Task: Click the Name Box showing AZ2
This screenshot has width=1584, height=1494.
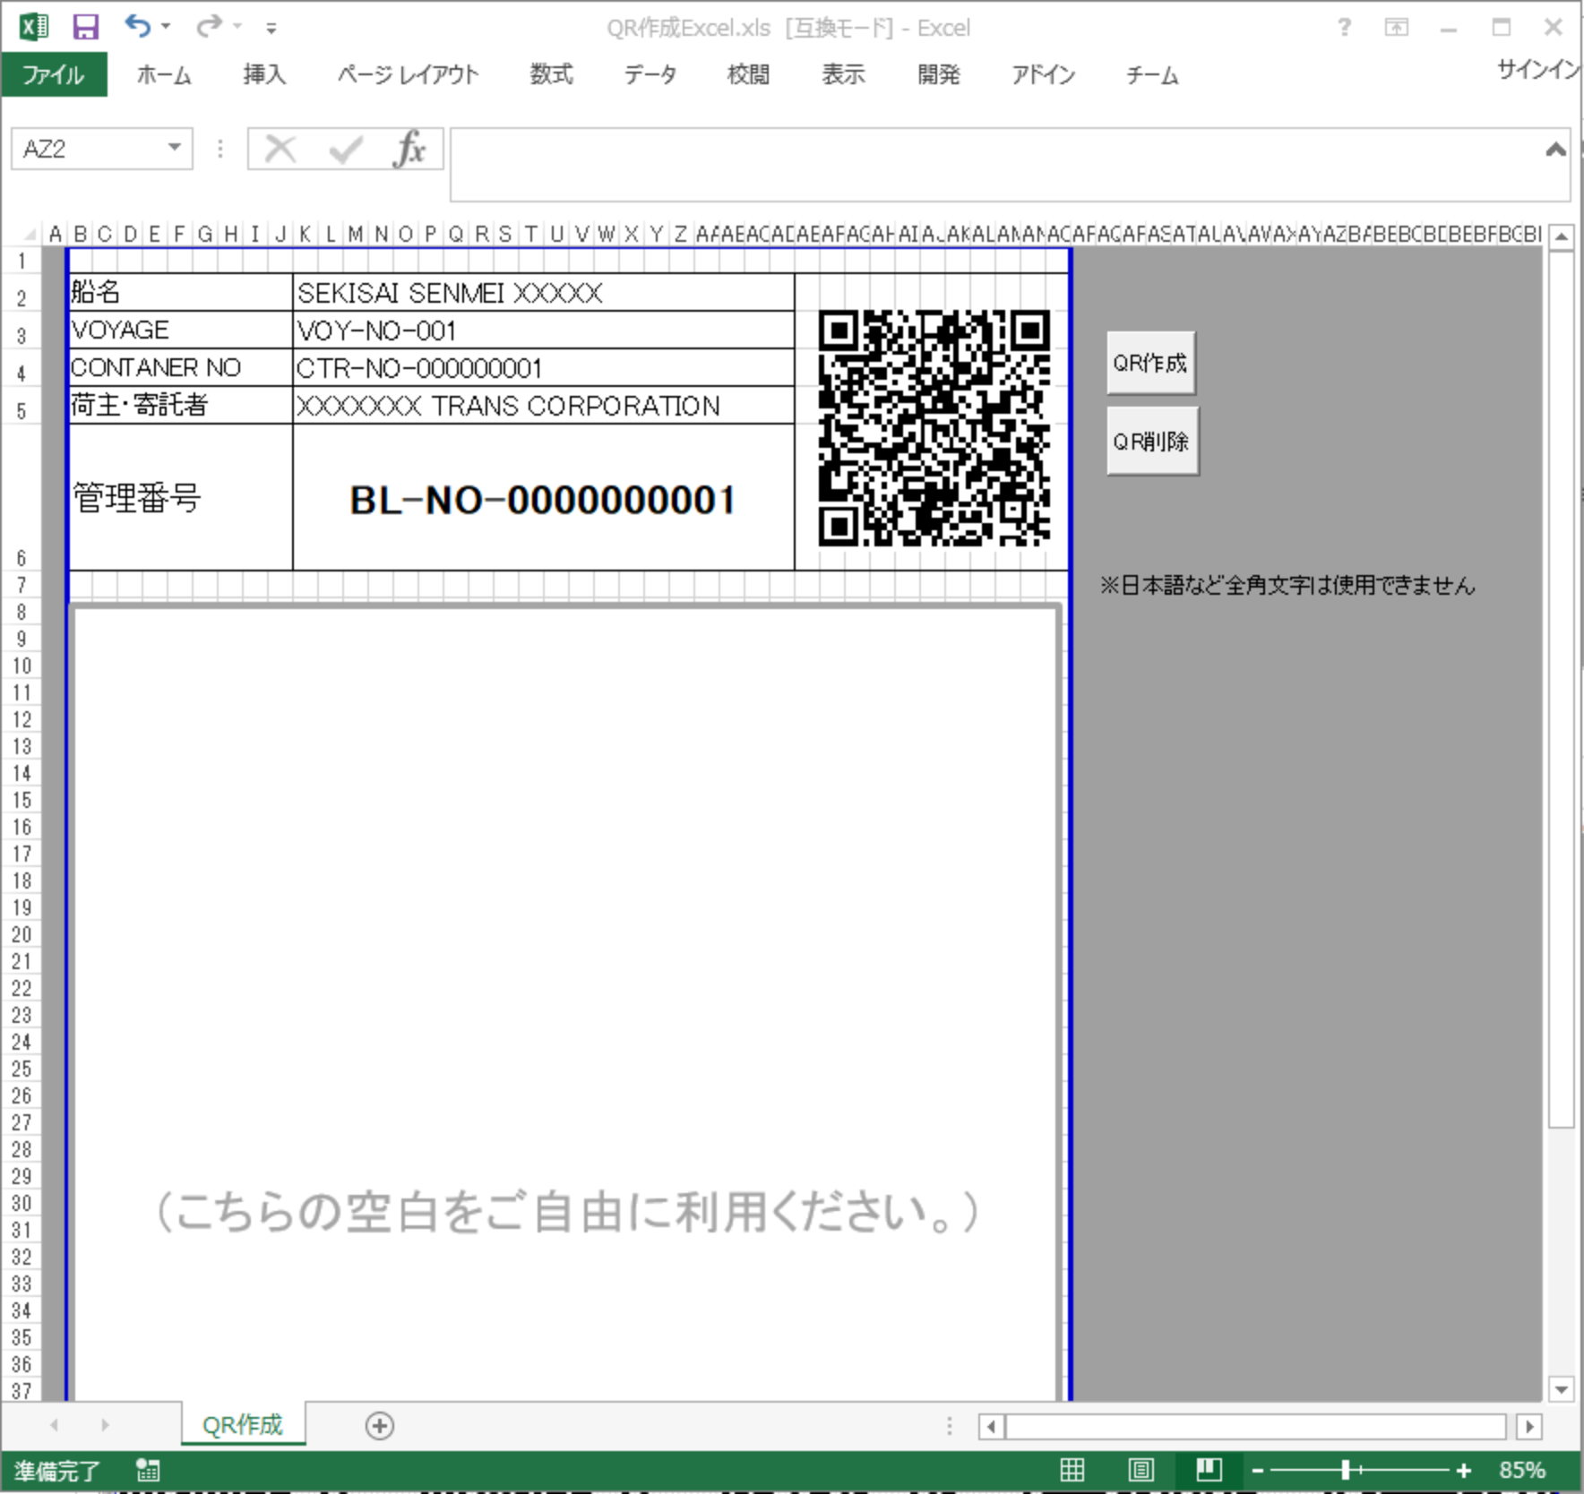Action: coord(88,149)
